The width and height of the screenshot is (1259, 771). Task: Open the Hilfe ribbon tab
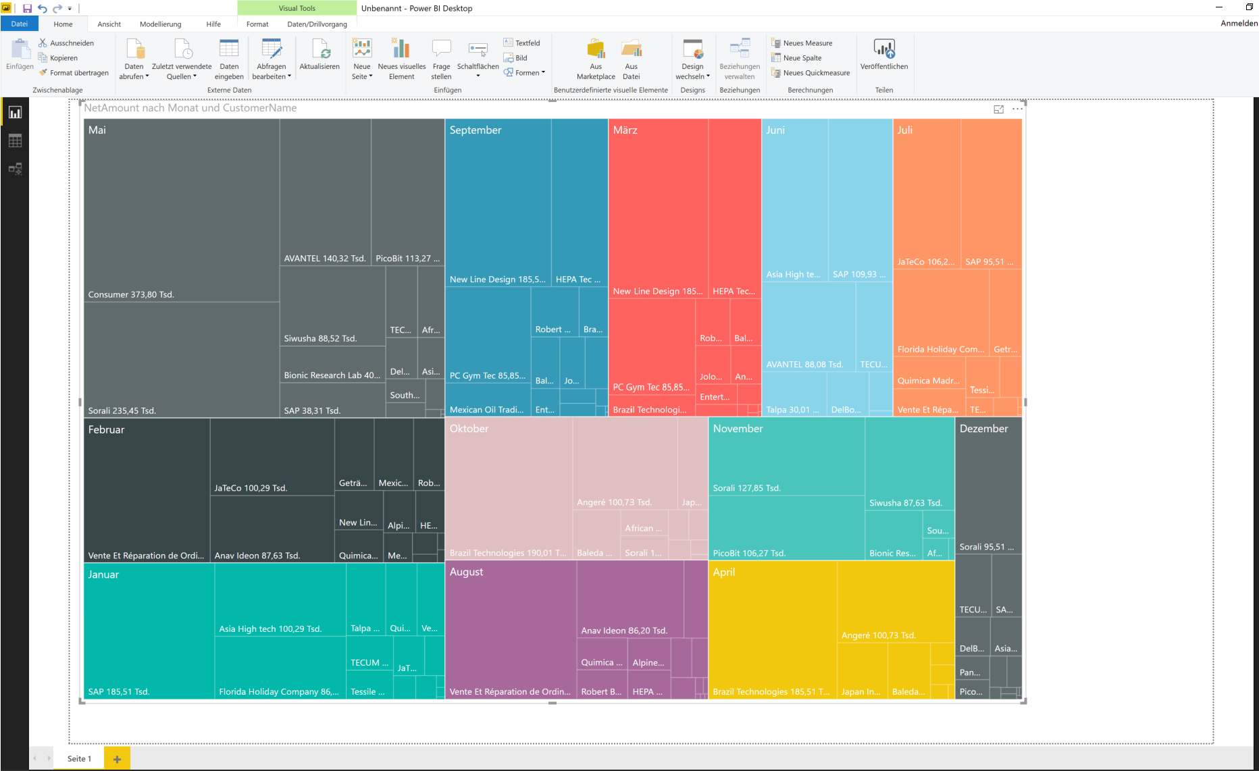point(213,24)
